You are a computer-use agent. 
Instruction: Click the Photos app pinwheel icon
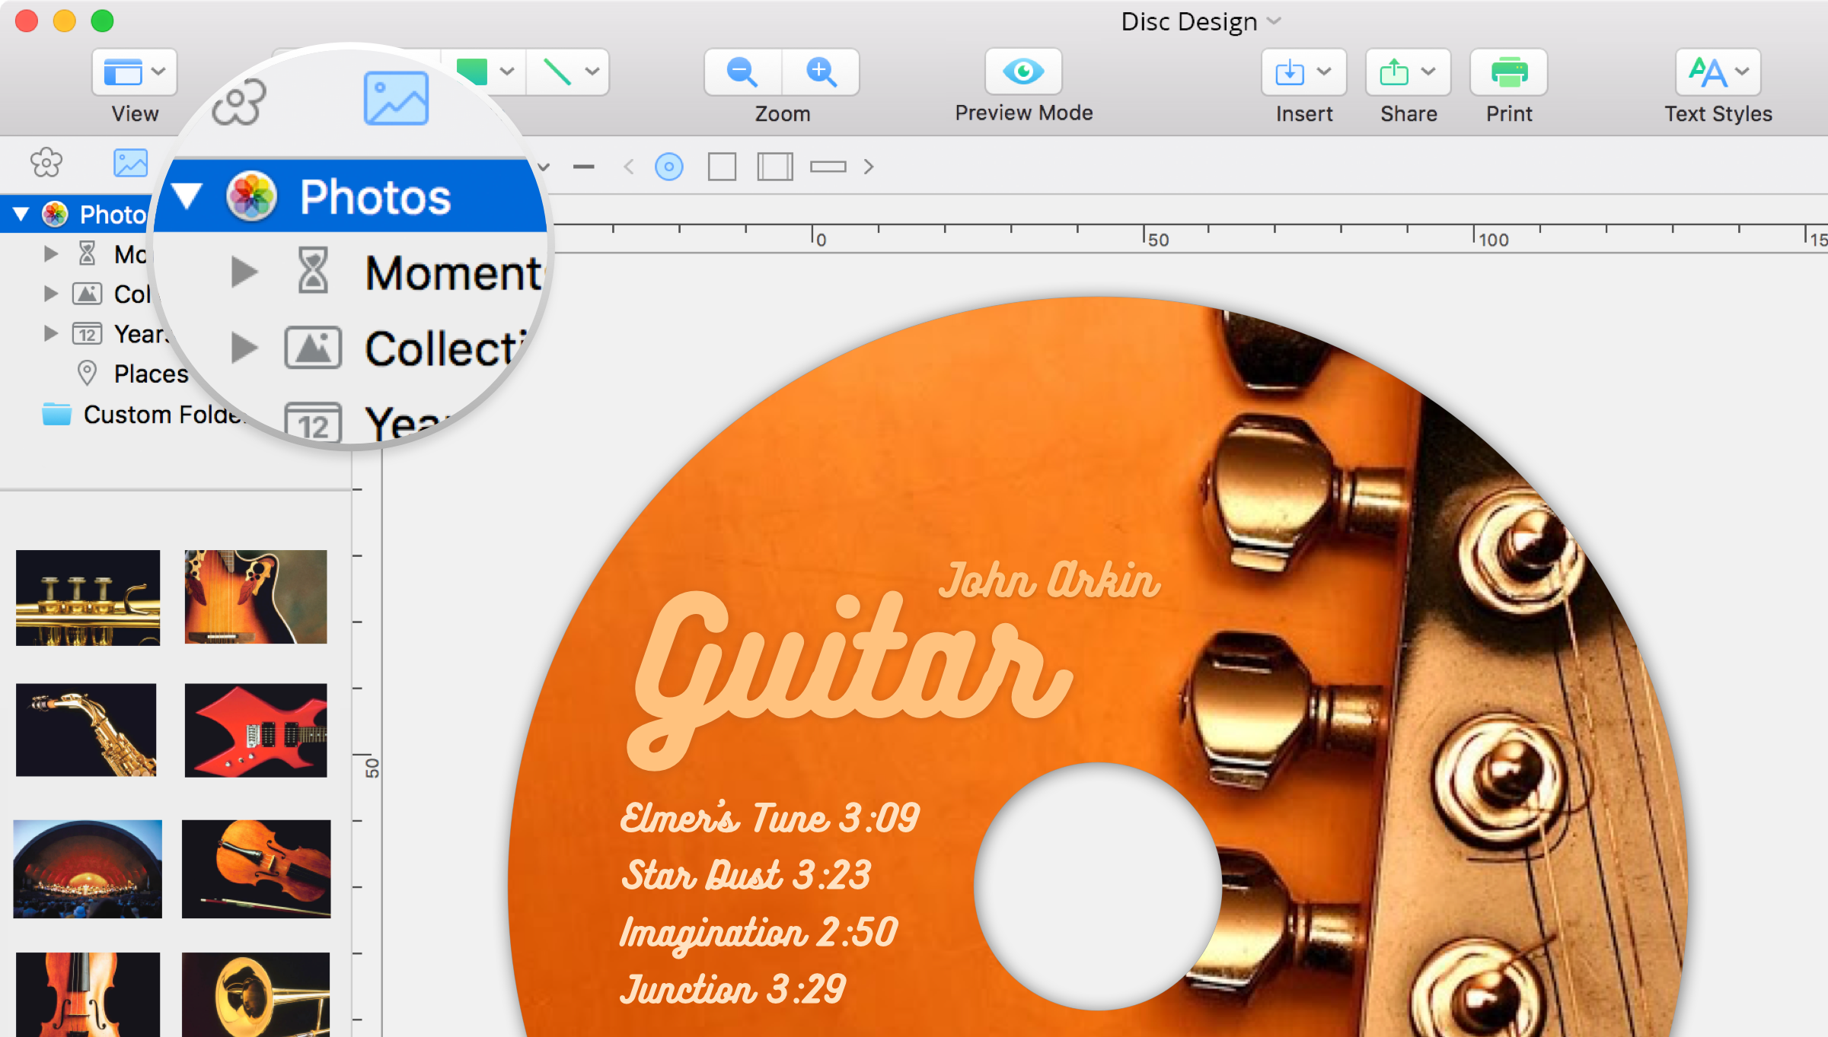click(x=55, y=215)
